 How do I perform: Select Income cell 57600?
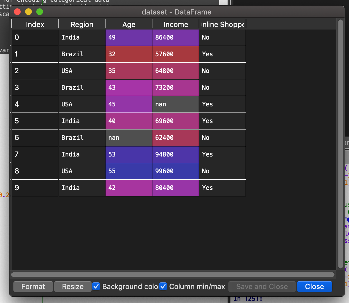click(175, 54)
